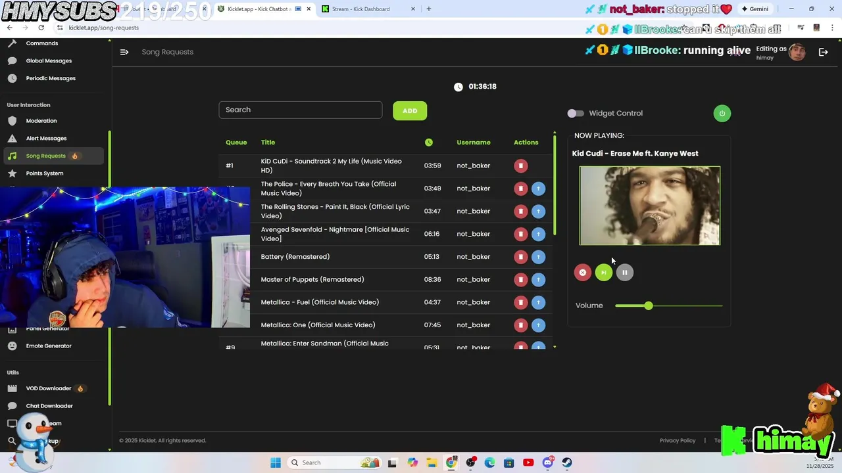Viewport: 842px width, 473px height.
Task: Delete the Master of Puppets request
Action: [x=520, y=280]
